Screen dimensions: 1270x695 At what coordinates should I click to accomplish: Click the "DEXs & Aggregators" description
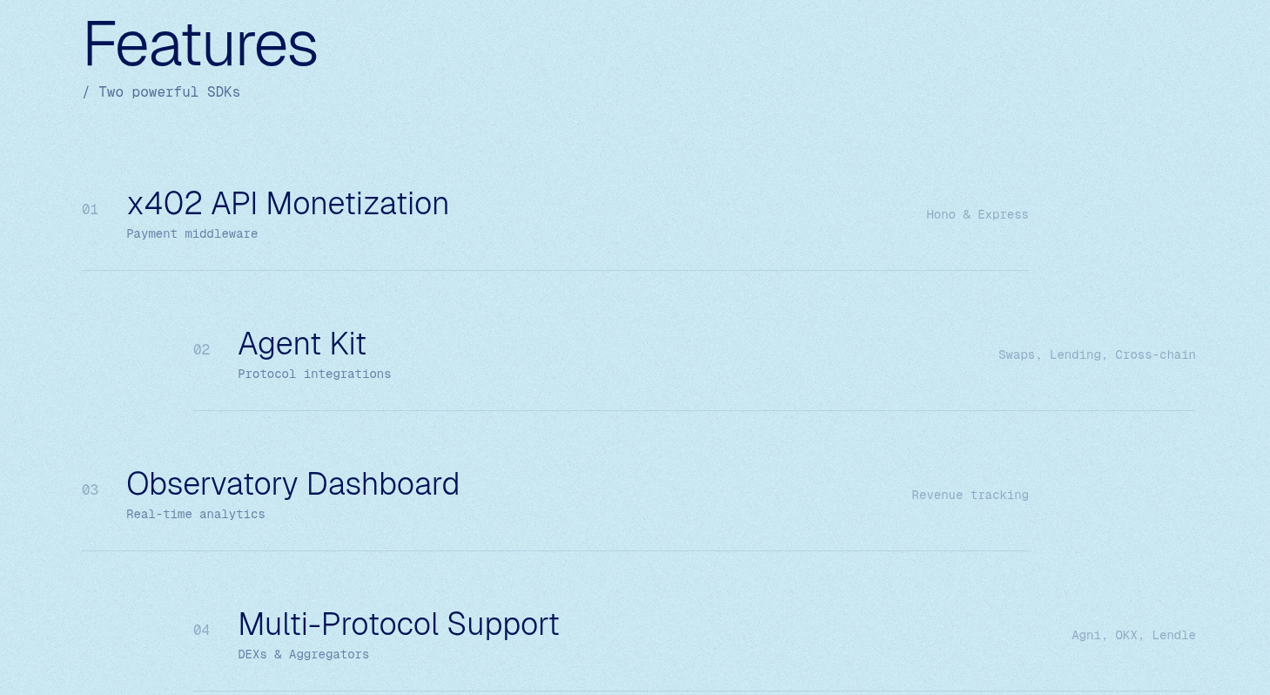[x=303, y=655]
